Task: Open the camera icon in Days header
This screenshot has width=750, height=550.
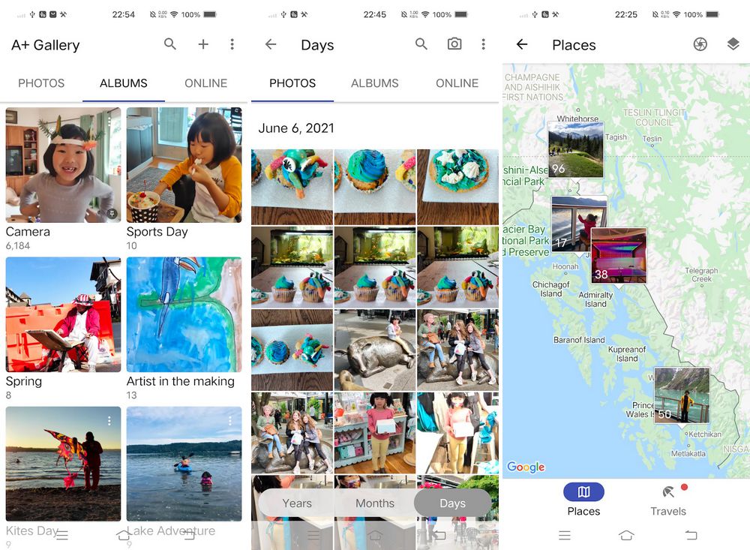Action: [454, 44]
